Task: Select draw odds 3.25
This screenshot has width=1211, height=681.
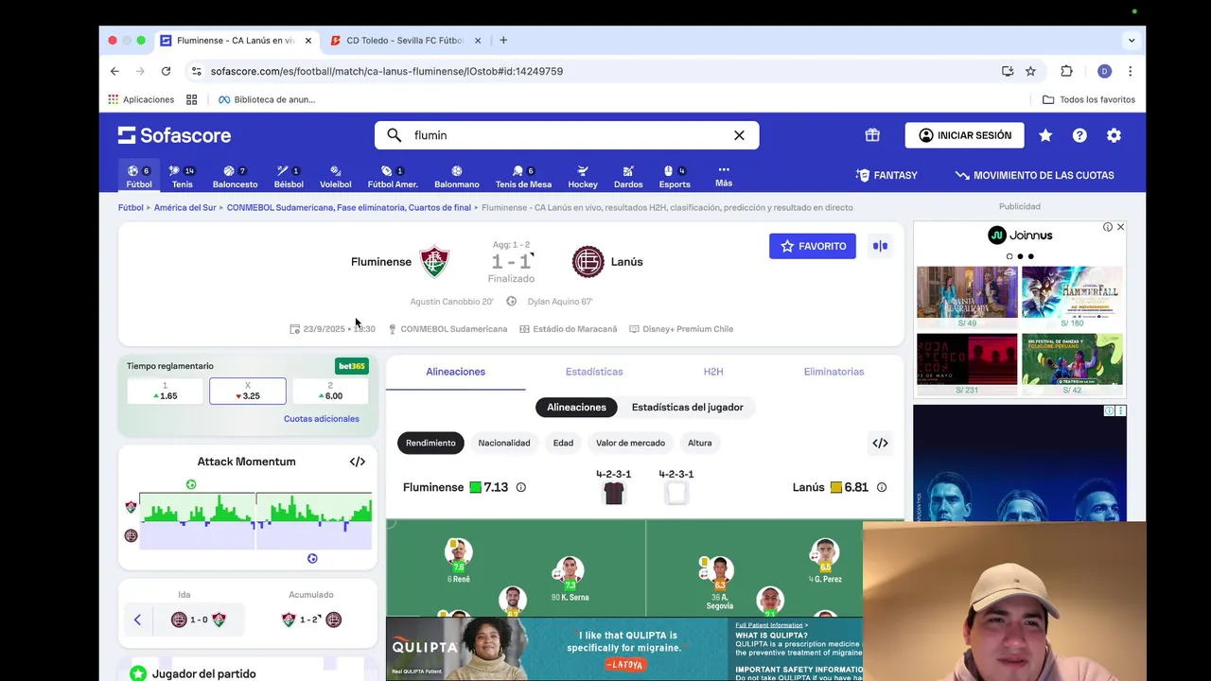Action: pyautogui.click(x=248, y=392)
